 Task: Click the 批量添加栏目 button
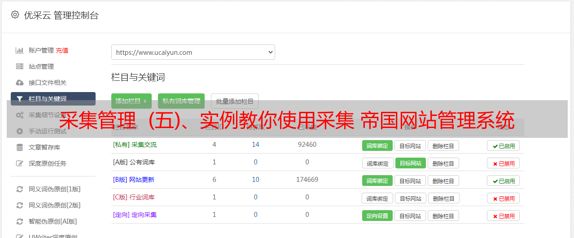235,101
